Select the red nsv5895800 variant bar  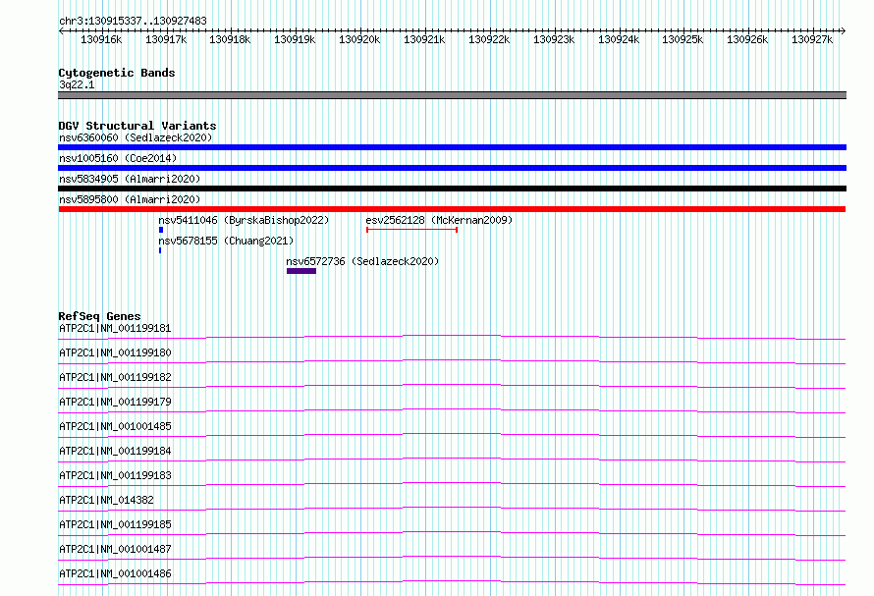pyautogui.click(x=452, y=209)
